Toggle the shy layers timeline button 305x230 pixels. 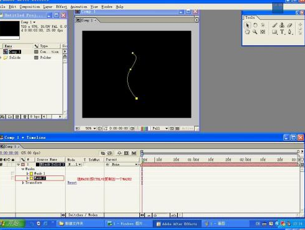coord(119,153)
